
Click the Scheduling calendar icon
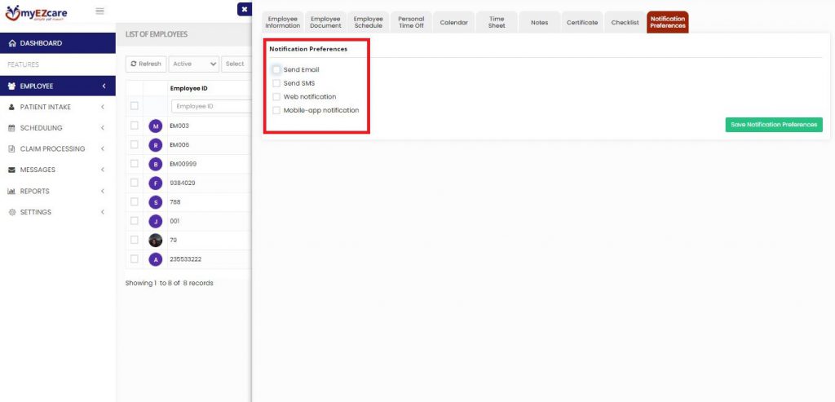(x=11, y=128)
